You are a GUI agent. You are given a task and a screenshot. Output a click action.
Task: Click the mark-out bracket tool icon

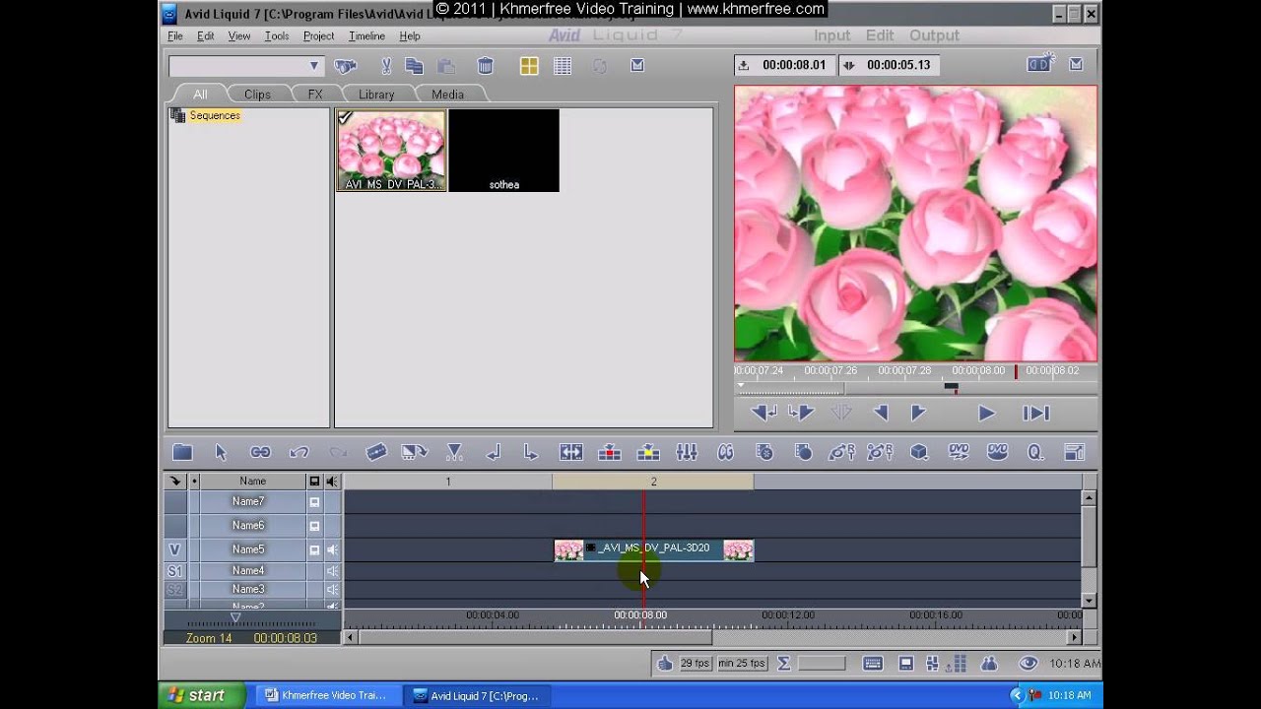(x=530, y=452)
